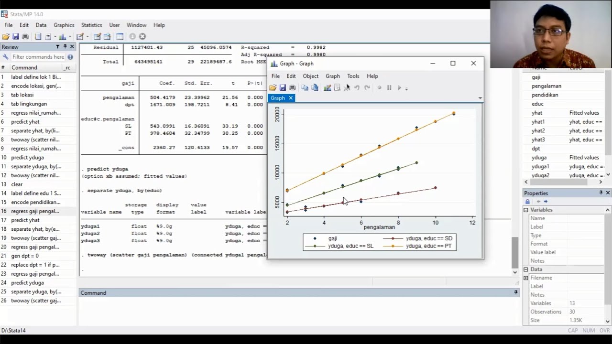Click the _rc column header in Review
The height and width of the screenshot is (344, 612).
click(68, 68)
